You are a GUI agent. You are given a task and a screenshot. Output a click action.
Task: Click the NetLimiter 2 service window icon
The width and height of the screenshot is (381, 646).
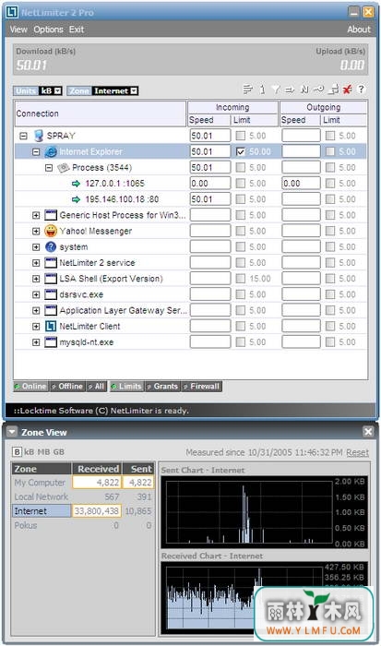tap(50, 263)
